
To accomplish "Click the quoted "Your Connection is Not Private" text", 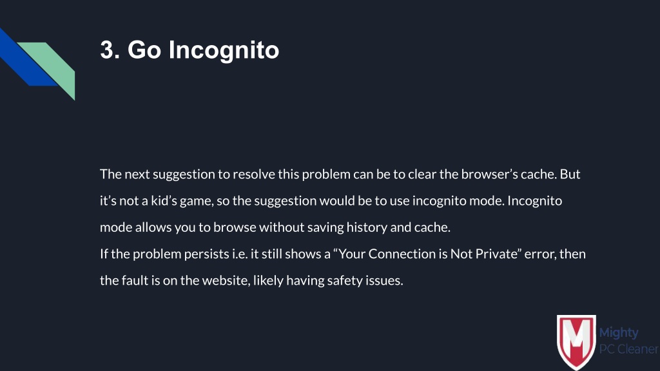I will (428, 254).
